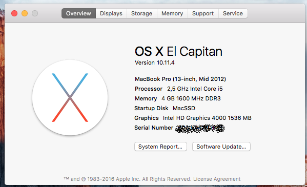This screenshot has width=307, height=187.
Task: Click the System Report... button
Action: point(160,147)
